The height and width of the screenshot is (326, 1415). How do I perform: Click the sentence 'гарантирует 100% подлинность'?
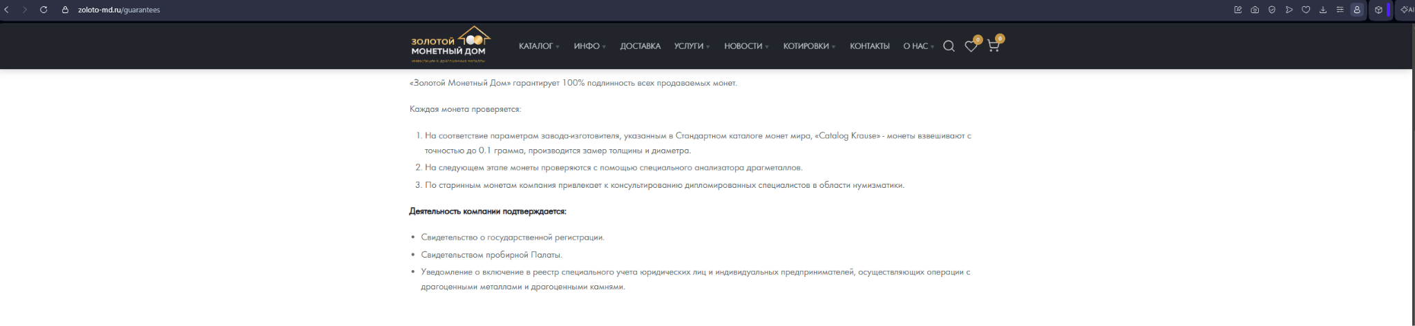[x=573, y=83]
